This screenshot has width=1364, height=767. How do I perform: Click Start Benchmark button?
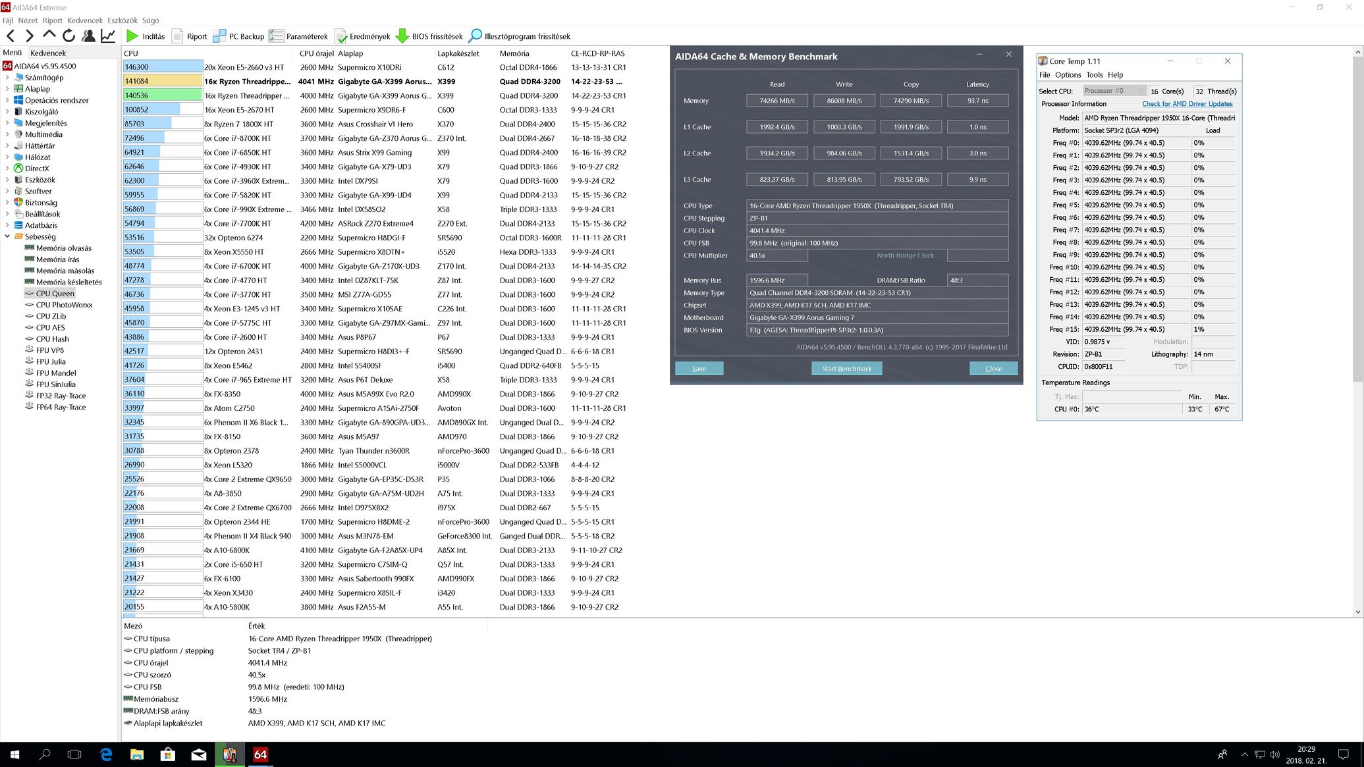[846, 369]
